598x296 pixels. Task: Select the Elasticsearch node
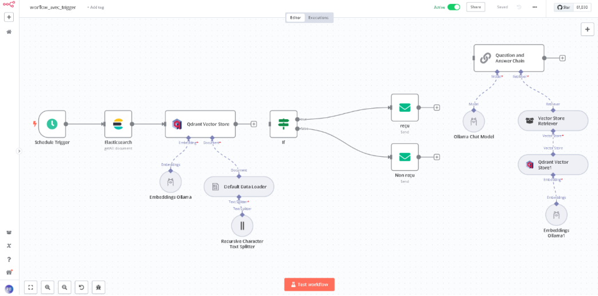point(118,124)
